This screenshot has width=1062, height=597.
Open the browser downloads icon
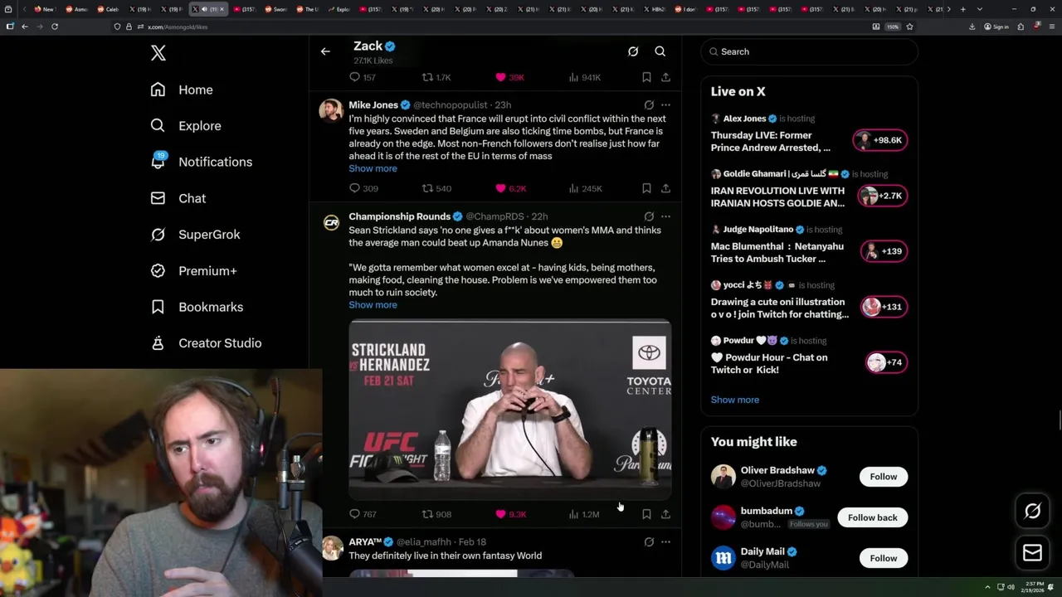pos(972,27)
